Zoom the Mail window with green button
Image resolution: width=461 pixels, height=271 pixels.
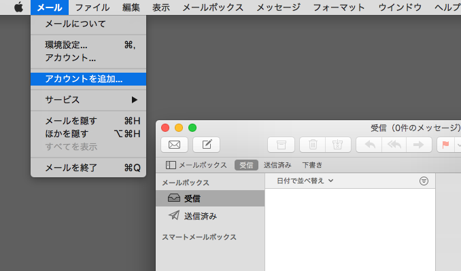pyautogui.click(x=192, y=128)
